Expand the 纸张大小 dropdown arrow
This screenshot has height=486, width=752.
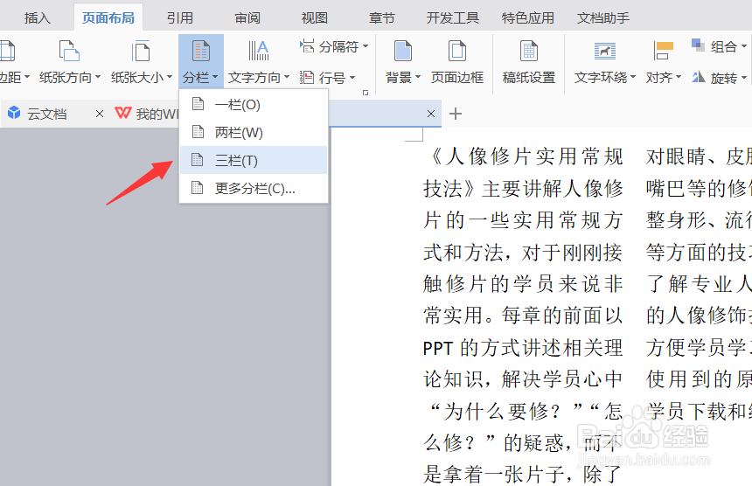[x=170, y=77]
